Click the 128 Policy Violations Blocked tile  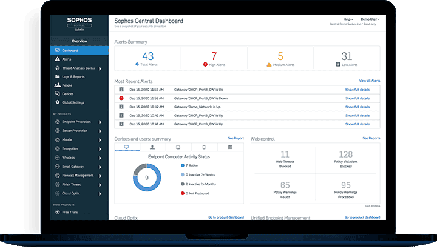point(346,159)
